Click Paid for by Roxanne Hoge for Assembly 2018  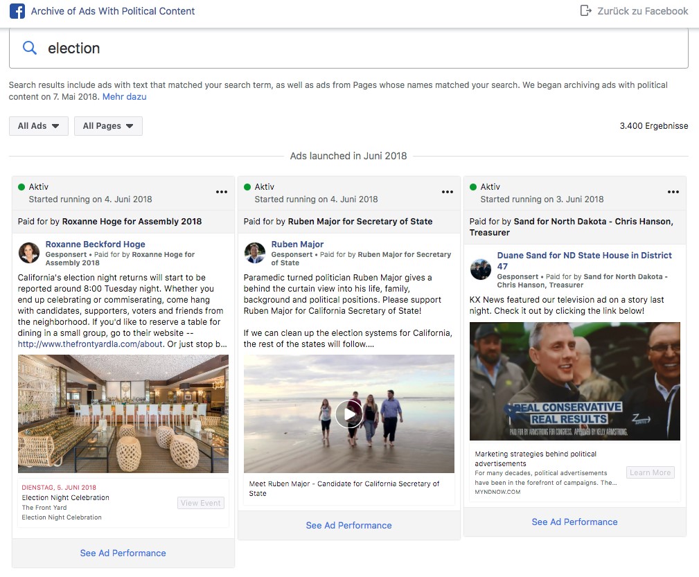109,222
